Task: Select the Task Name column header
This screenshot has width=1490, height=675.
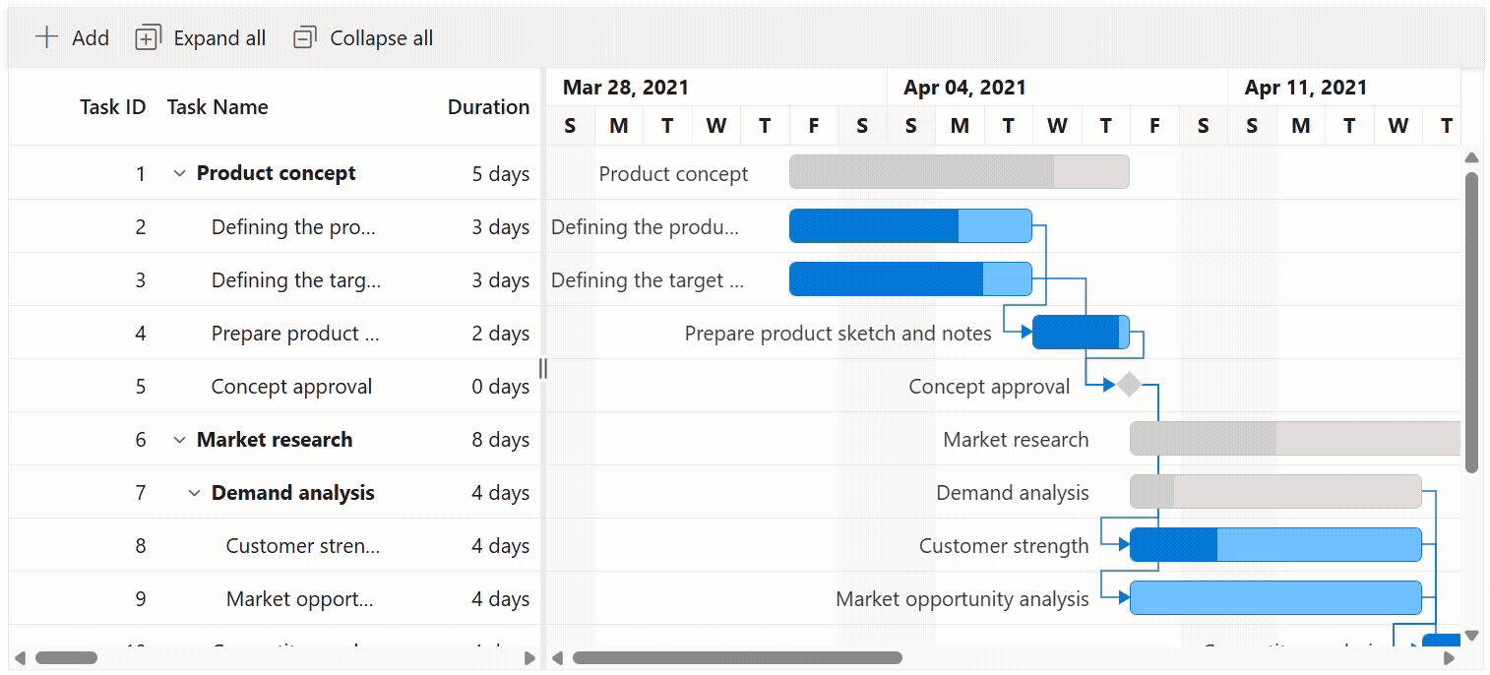Action: click(217, 107)
